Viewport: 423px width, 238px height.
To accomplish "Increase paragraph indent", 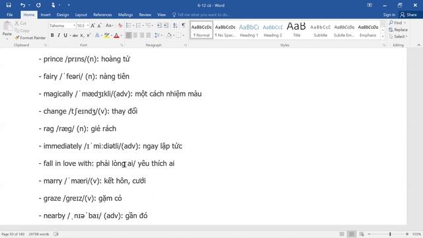I will pyautogui.click(x=166, y=25).
